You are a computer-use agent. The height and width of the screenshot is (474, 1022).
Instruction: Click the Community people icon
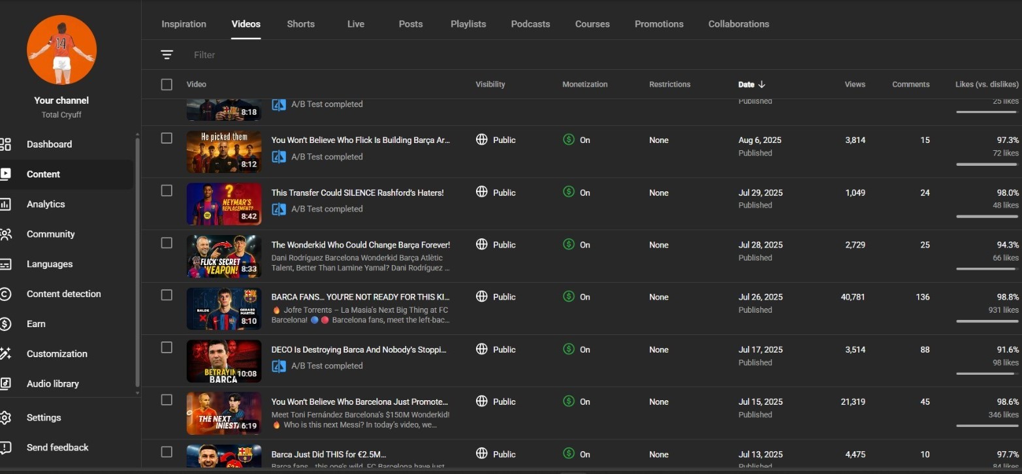[5, 234]
